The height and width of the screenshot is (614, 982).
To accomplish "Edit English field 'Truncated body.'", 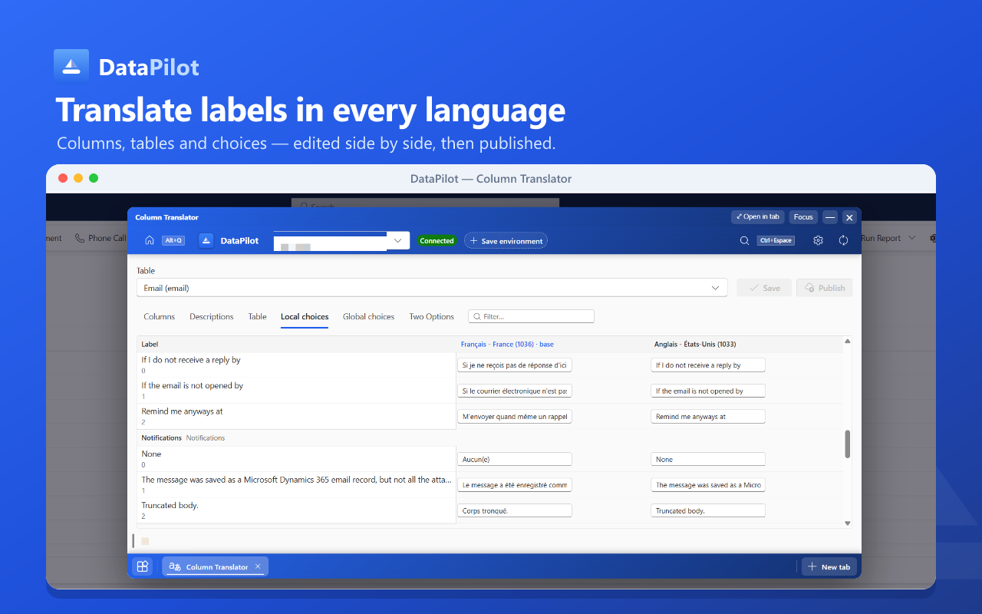I will [708, 510].
